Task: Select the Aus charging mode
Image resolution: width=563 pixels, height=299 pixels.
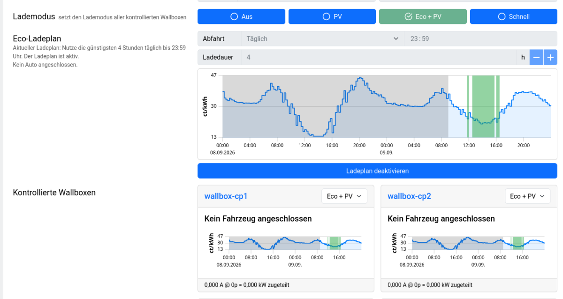Action: click(x=241, y=16)
